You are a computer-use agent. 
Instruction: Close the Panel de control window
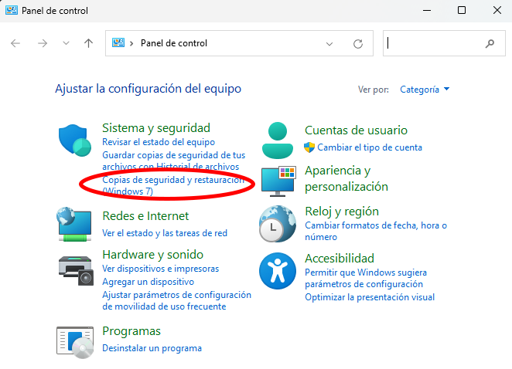coord(497,11)
